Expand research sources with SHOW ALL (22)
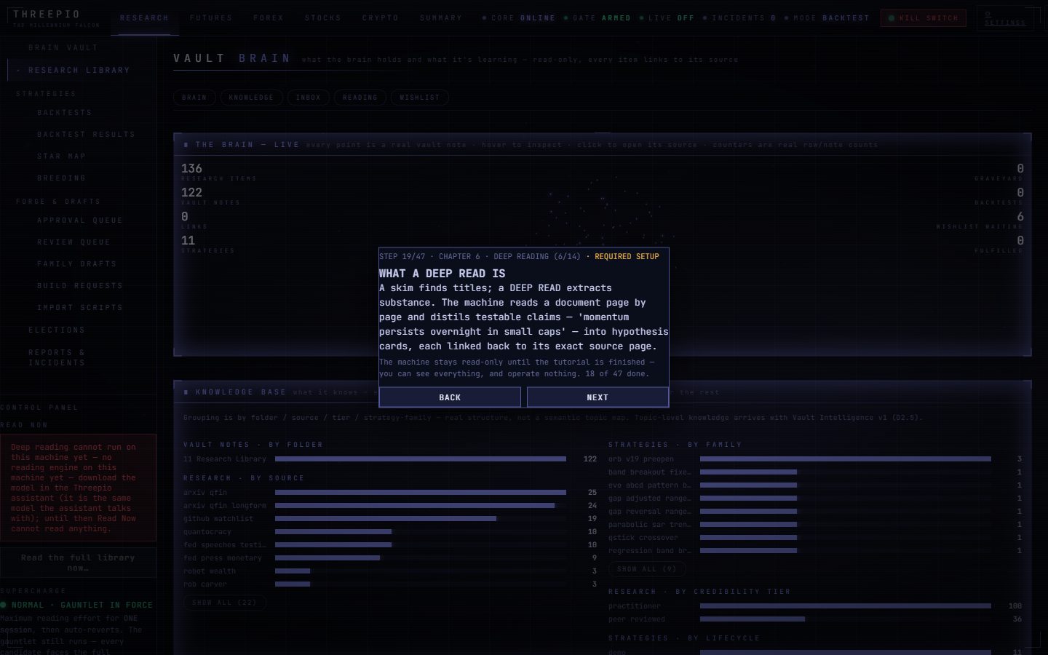The image size is (1048, 655). [225, 603]
